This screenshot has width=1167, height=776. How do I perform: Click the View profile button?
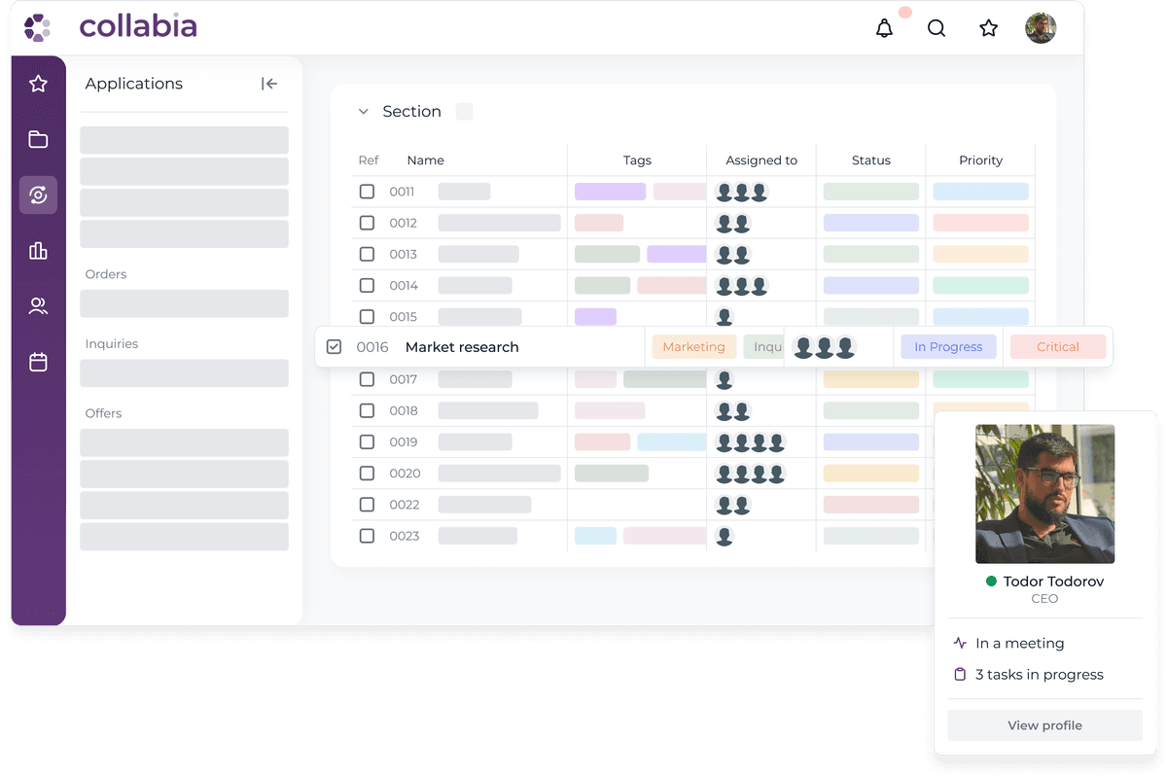1044,724
